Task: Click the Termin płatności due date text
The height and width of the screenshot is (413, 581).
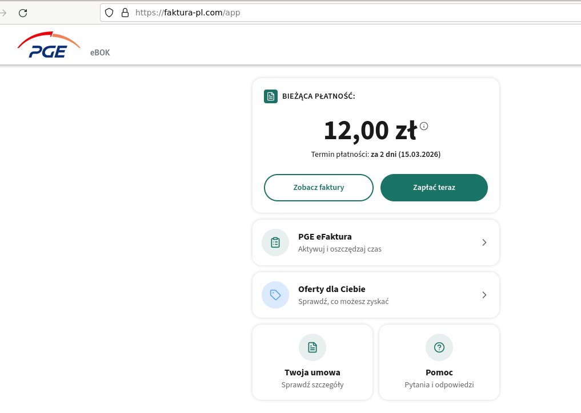Action: [376, 155]
